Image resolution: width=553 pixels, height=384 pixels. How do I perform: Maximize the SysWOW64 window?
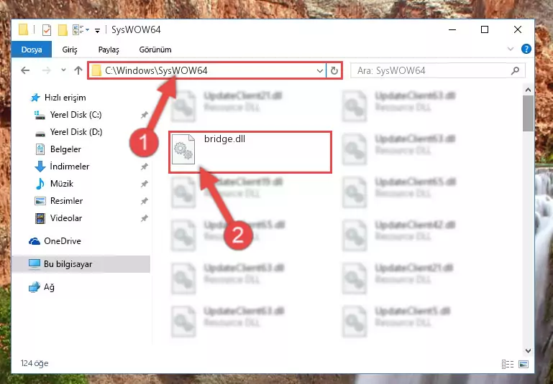click(x=485, y=30)
